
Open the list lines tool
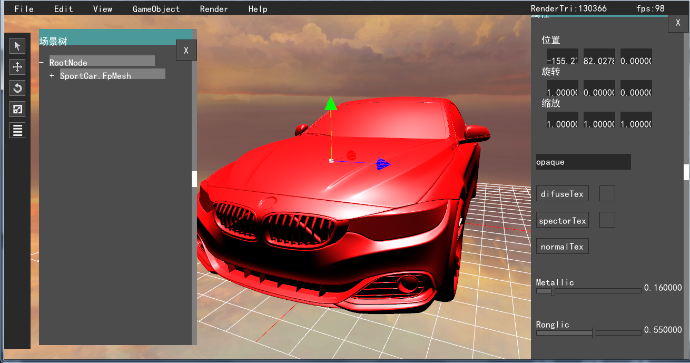tap(17, 130)
